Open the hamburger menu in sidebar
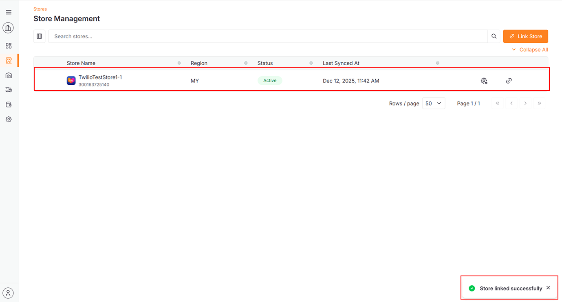 click(9, 12)
